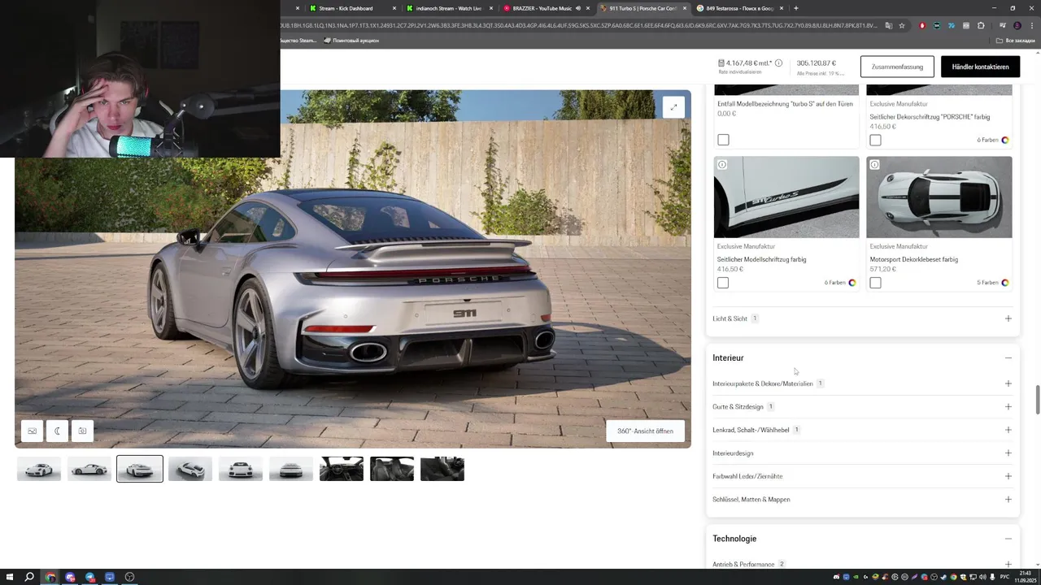Click the address bar URL
The width and height of the screenshot is (1041, 585).
coord(577,25)
